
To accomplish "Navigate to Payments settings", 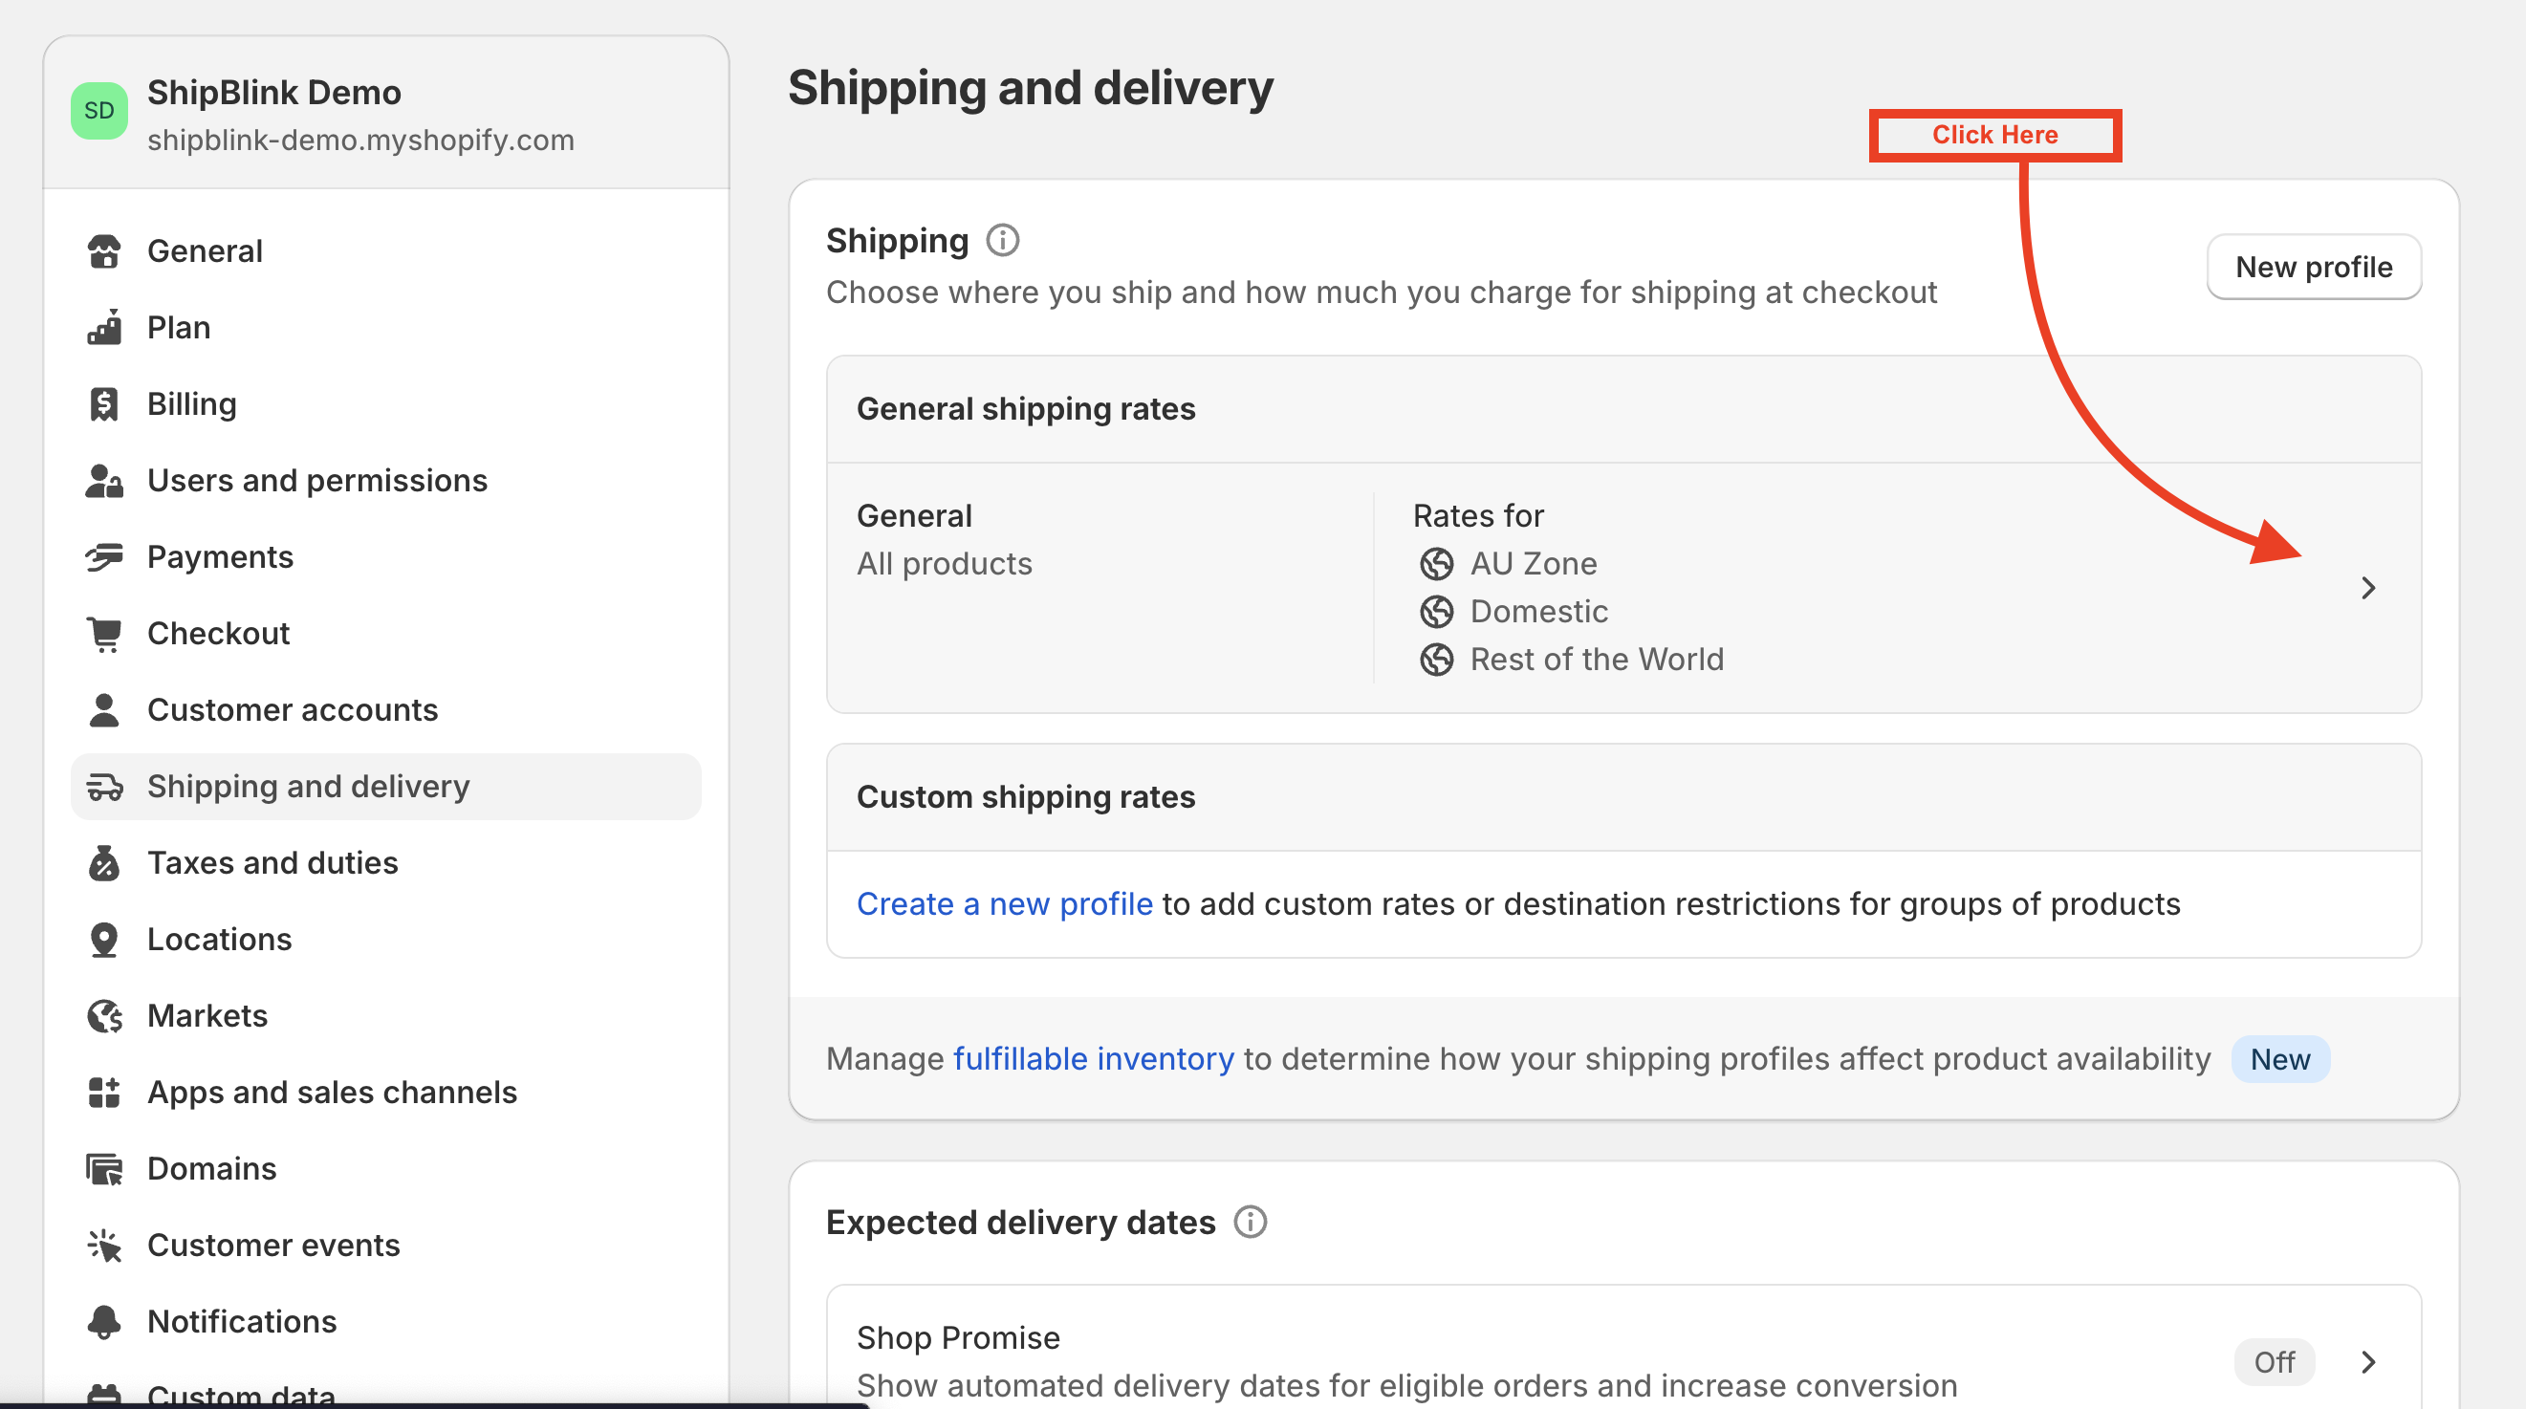I will 385,557.
